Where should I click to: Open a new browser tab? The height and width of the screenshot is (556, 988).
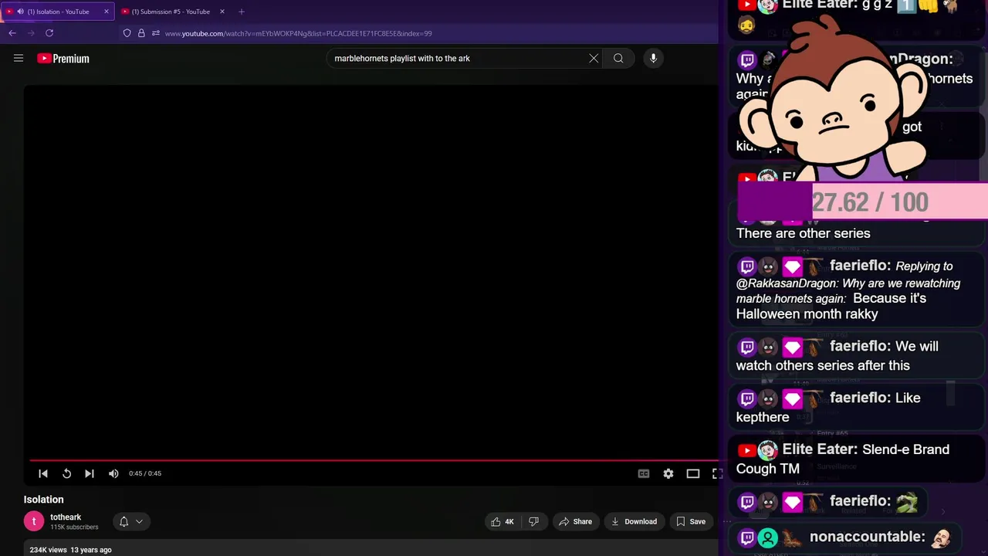pos(242,12)
